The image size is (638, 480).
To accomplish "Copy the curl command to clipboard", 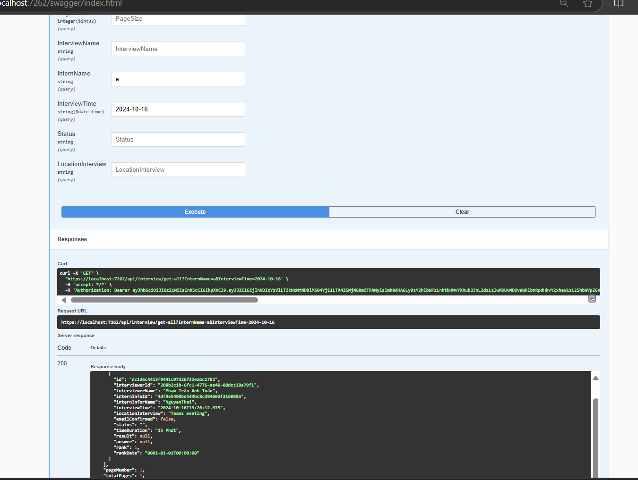I will coord(592,299).
